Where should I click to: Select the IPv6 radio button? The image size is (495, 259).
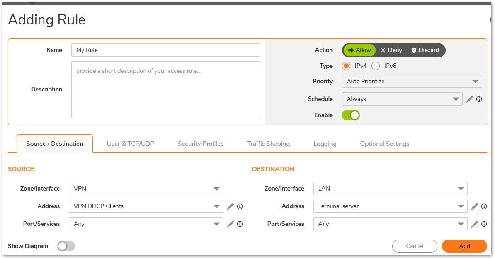(x=375, y=66)
